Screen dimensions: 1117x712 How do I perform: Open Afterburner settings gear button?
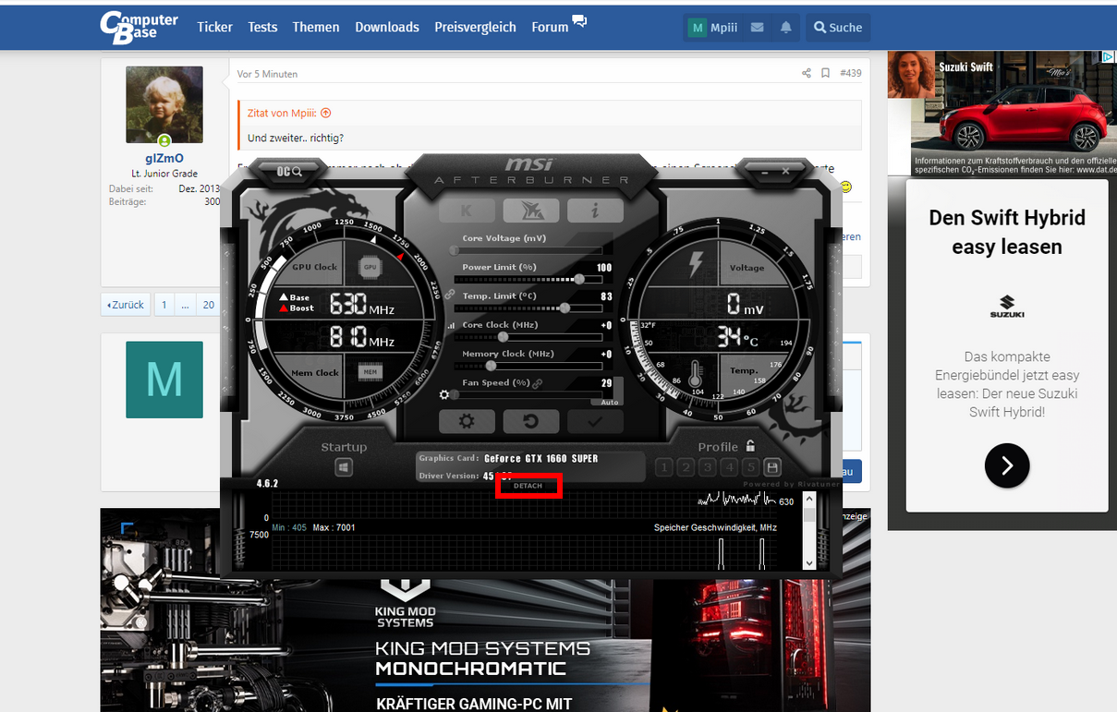467,421
